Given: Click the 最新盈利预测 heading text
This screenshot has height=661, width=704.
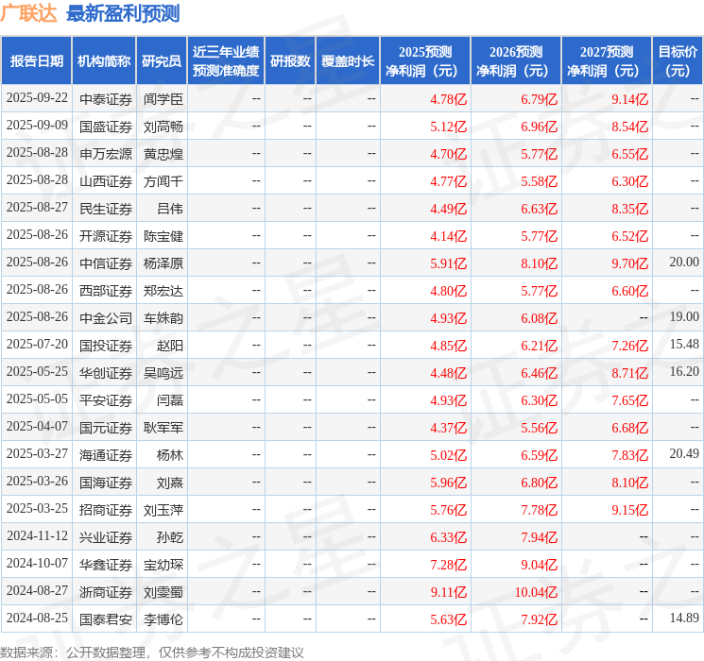Looking at the screenshot, I should [x=123, y=13].
